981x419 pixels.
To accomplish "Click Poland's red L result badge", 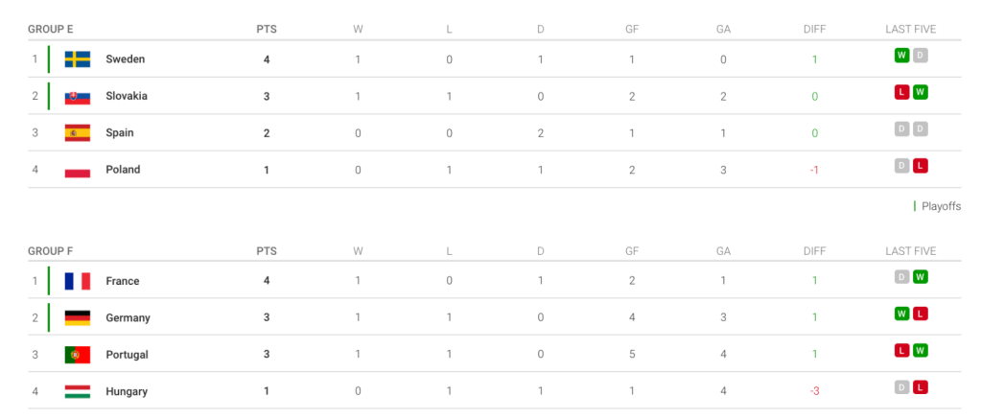I will click(x=920, y=166).
